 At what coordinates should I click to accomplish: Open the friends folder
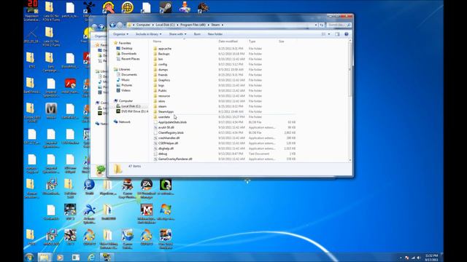click(x=163, y=75)
